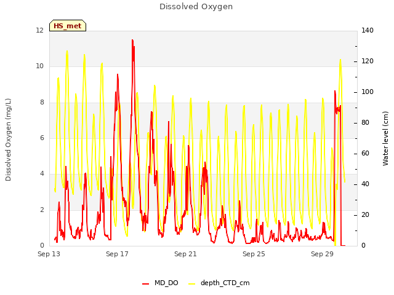Click the right axis value 20
Viewport: 394px width, 295px height.
coord(365,215)
